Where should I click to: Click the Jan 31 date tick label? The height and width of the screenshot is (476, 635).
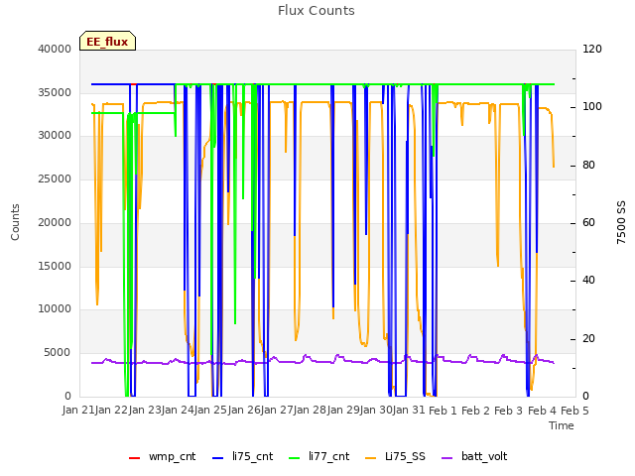(x=409, y=410)
